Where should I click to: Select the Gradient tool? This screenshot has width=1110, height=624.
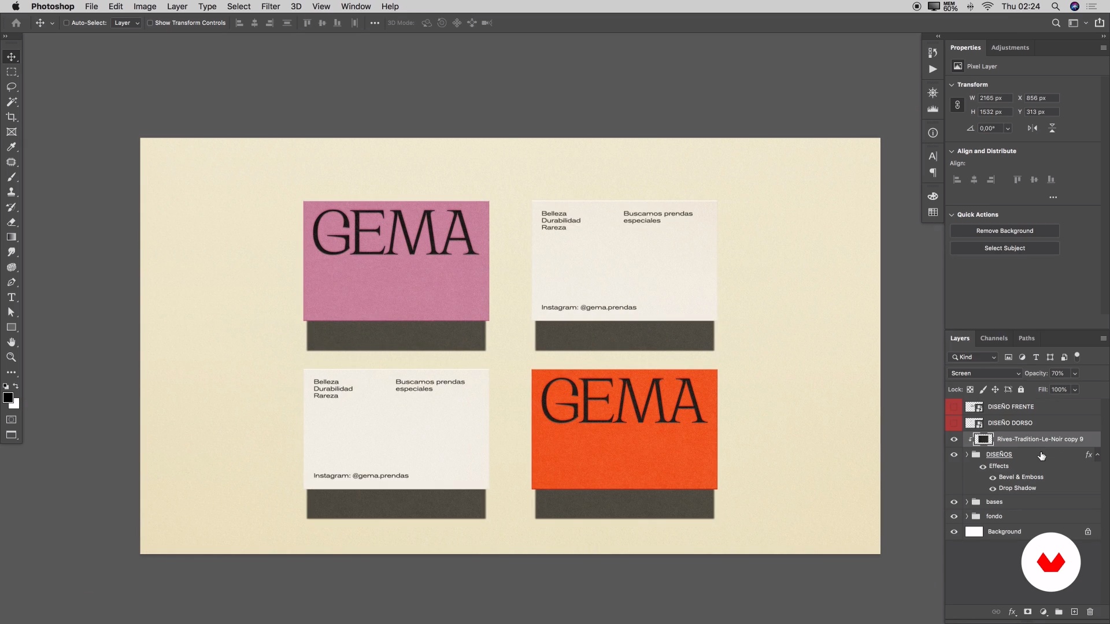tap(11, 237)
